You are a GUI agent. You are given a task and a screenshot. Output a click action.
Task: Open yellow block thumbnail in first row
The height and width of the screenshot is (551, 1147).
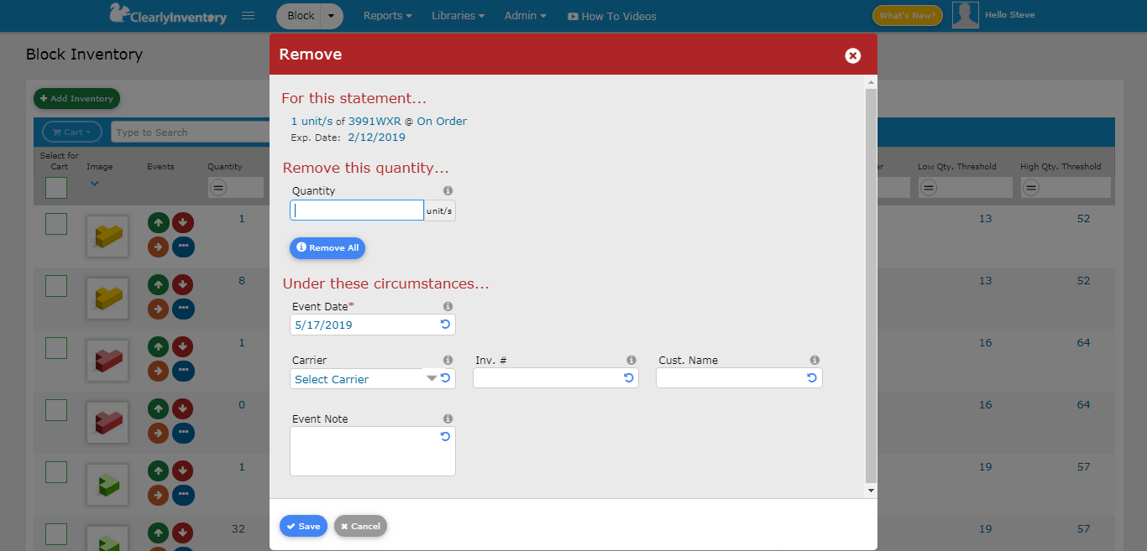pos(107,237)
